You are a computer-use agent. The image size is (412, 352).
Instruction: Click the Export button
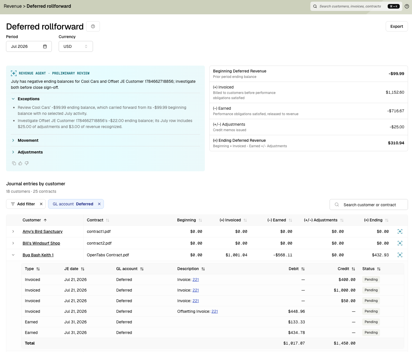point(397,26)
